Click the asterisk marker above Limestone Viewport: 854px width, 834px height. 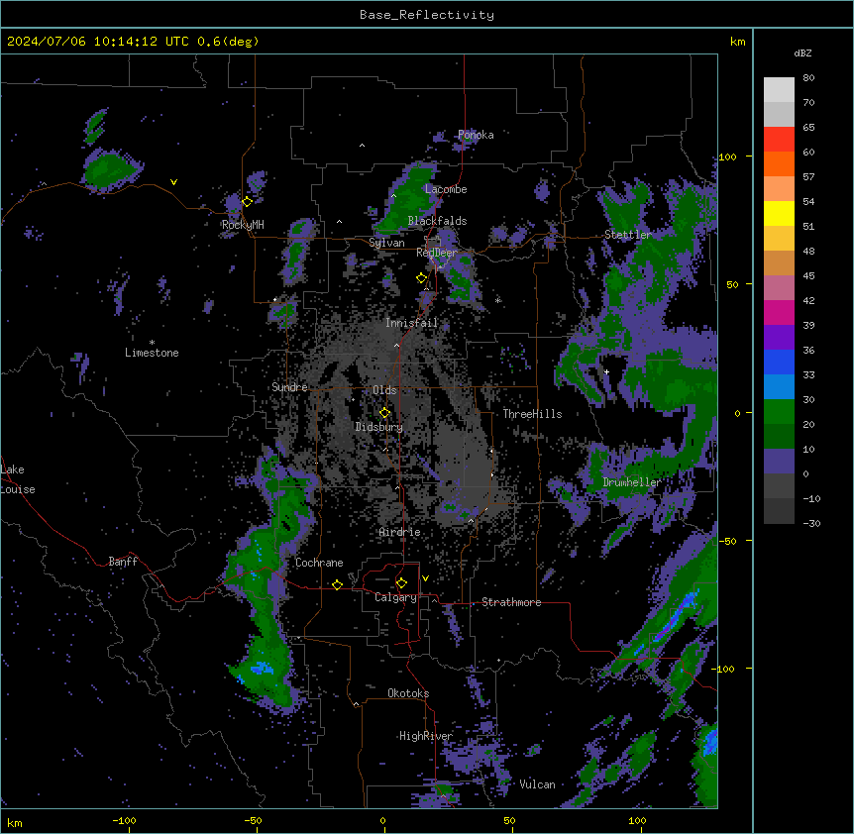tap(152, 342)
